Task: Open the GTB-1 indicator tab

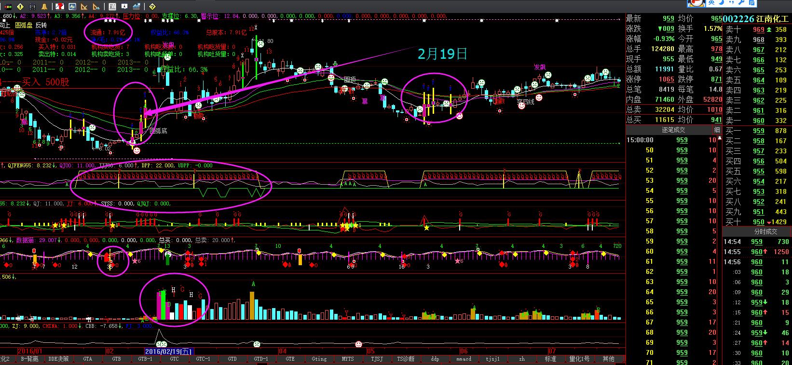Action: point(145,359)
